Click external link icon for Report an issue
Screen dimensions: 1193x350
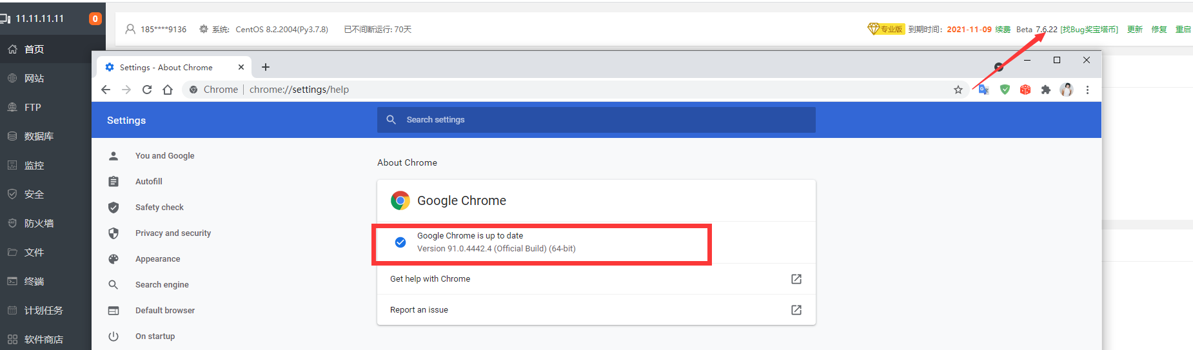pyautogui.click(x=796, y=310)
